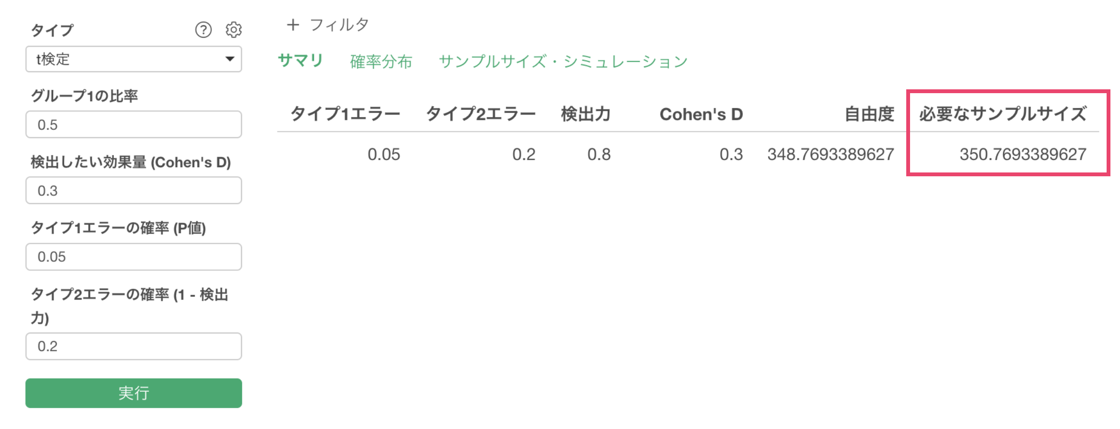Image resolution: width=1120 pixels, height=429 pixels.
Task: Click the タイプ2エラー column header
Action: tap(481, 114)
